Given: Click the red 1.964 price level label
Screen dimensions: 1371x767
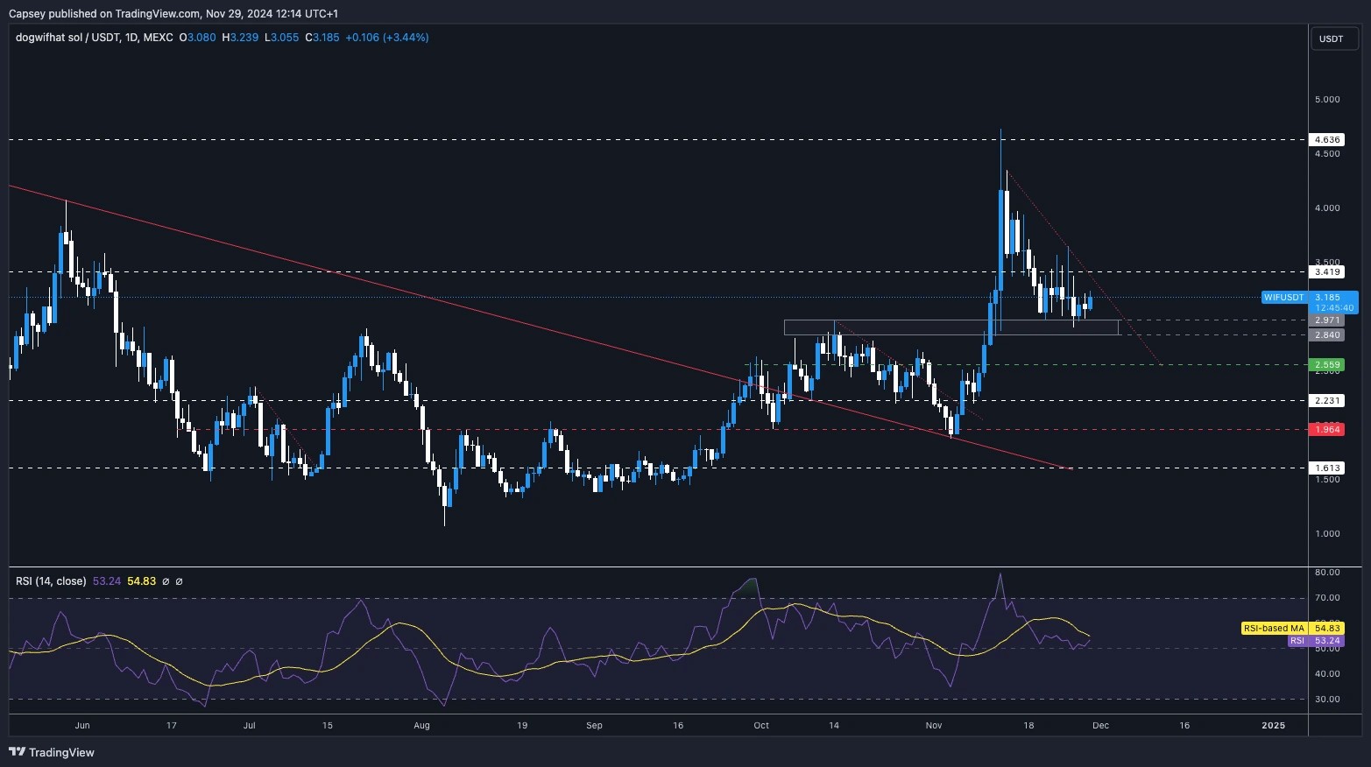Looking at the screenshot, I should coord(1326,429).
